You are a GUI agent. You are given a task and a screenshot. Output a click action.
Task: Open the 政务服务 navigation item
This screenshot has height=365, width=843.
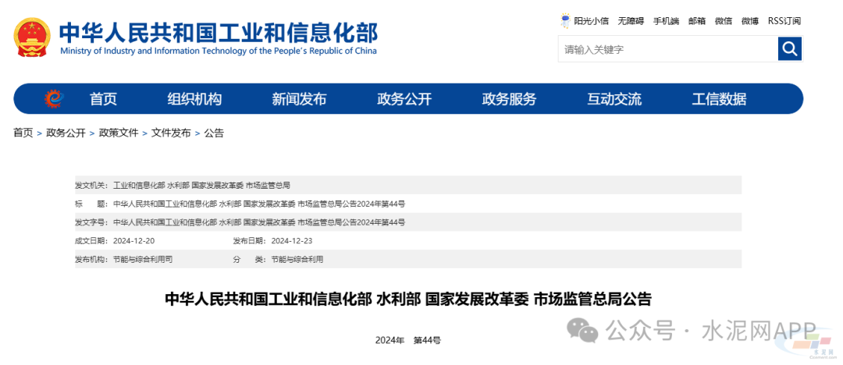[x=509, y=99]
